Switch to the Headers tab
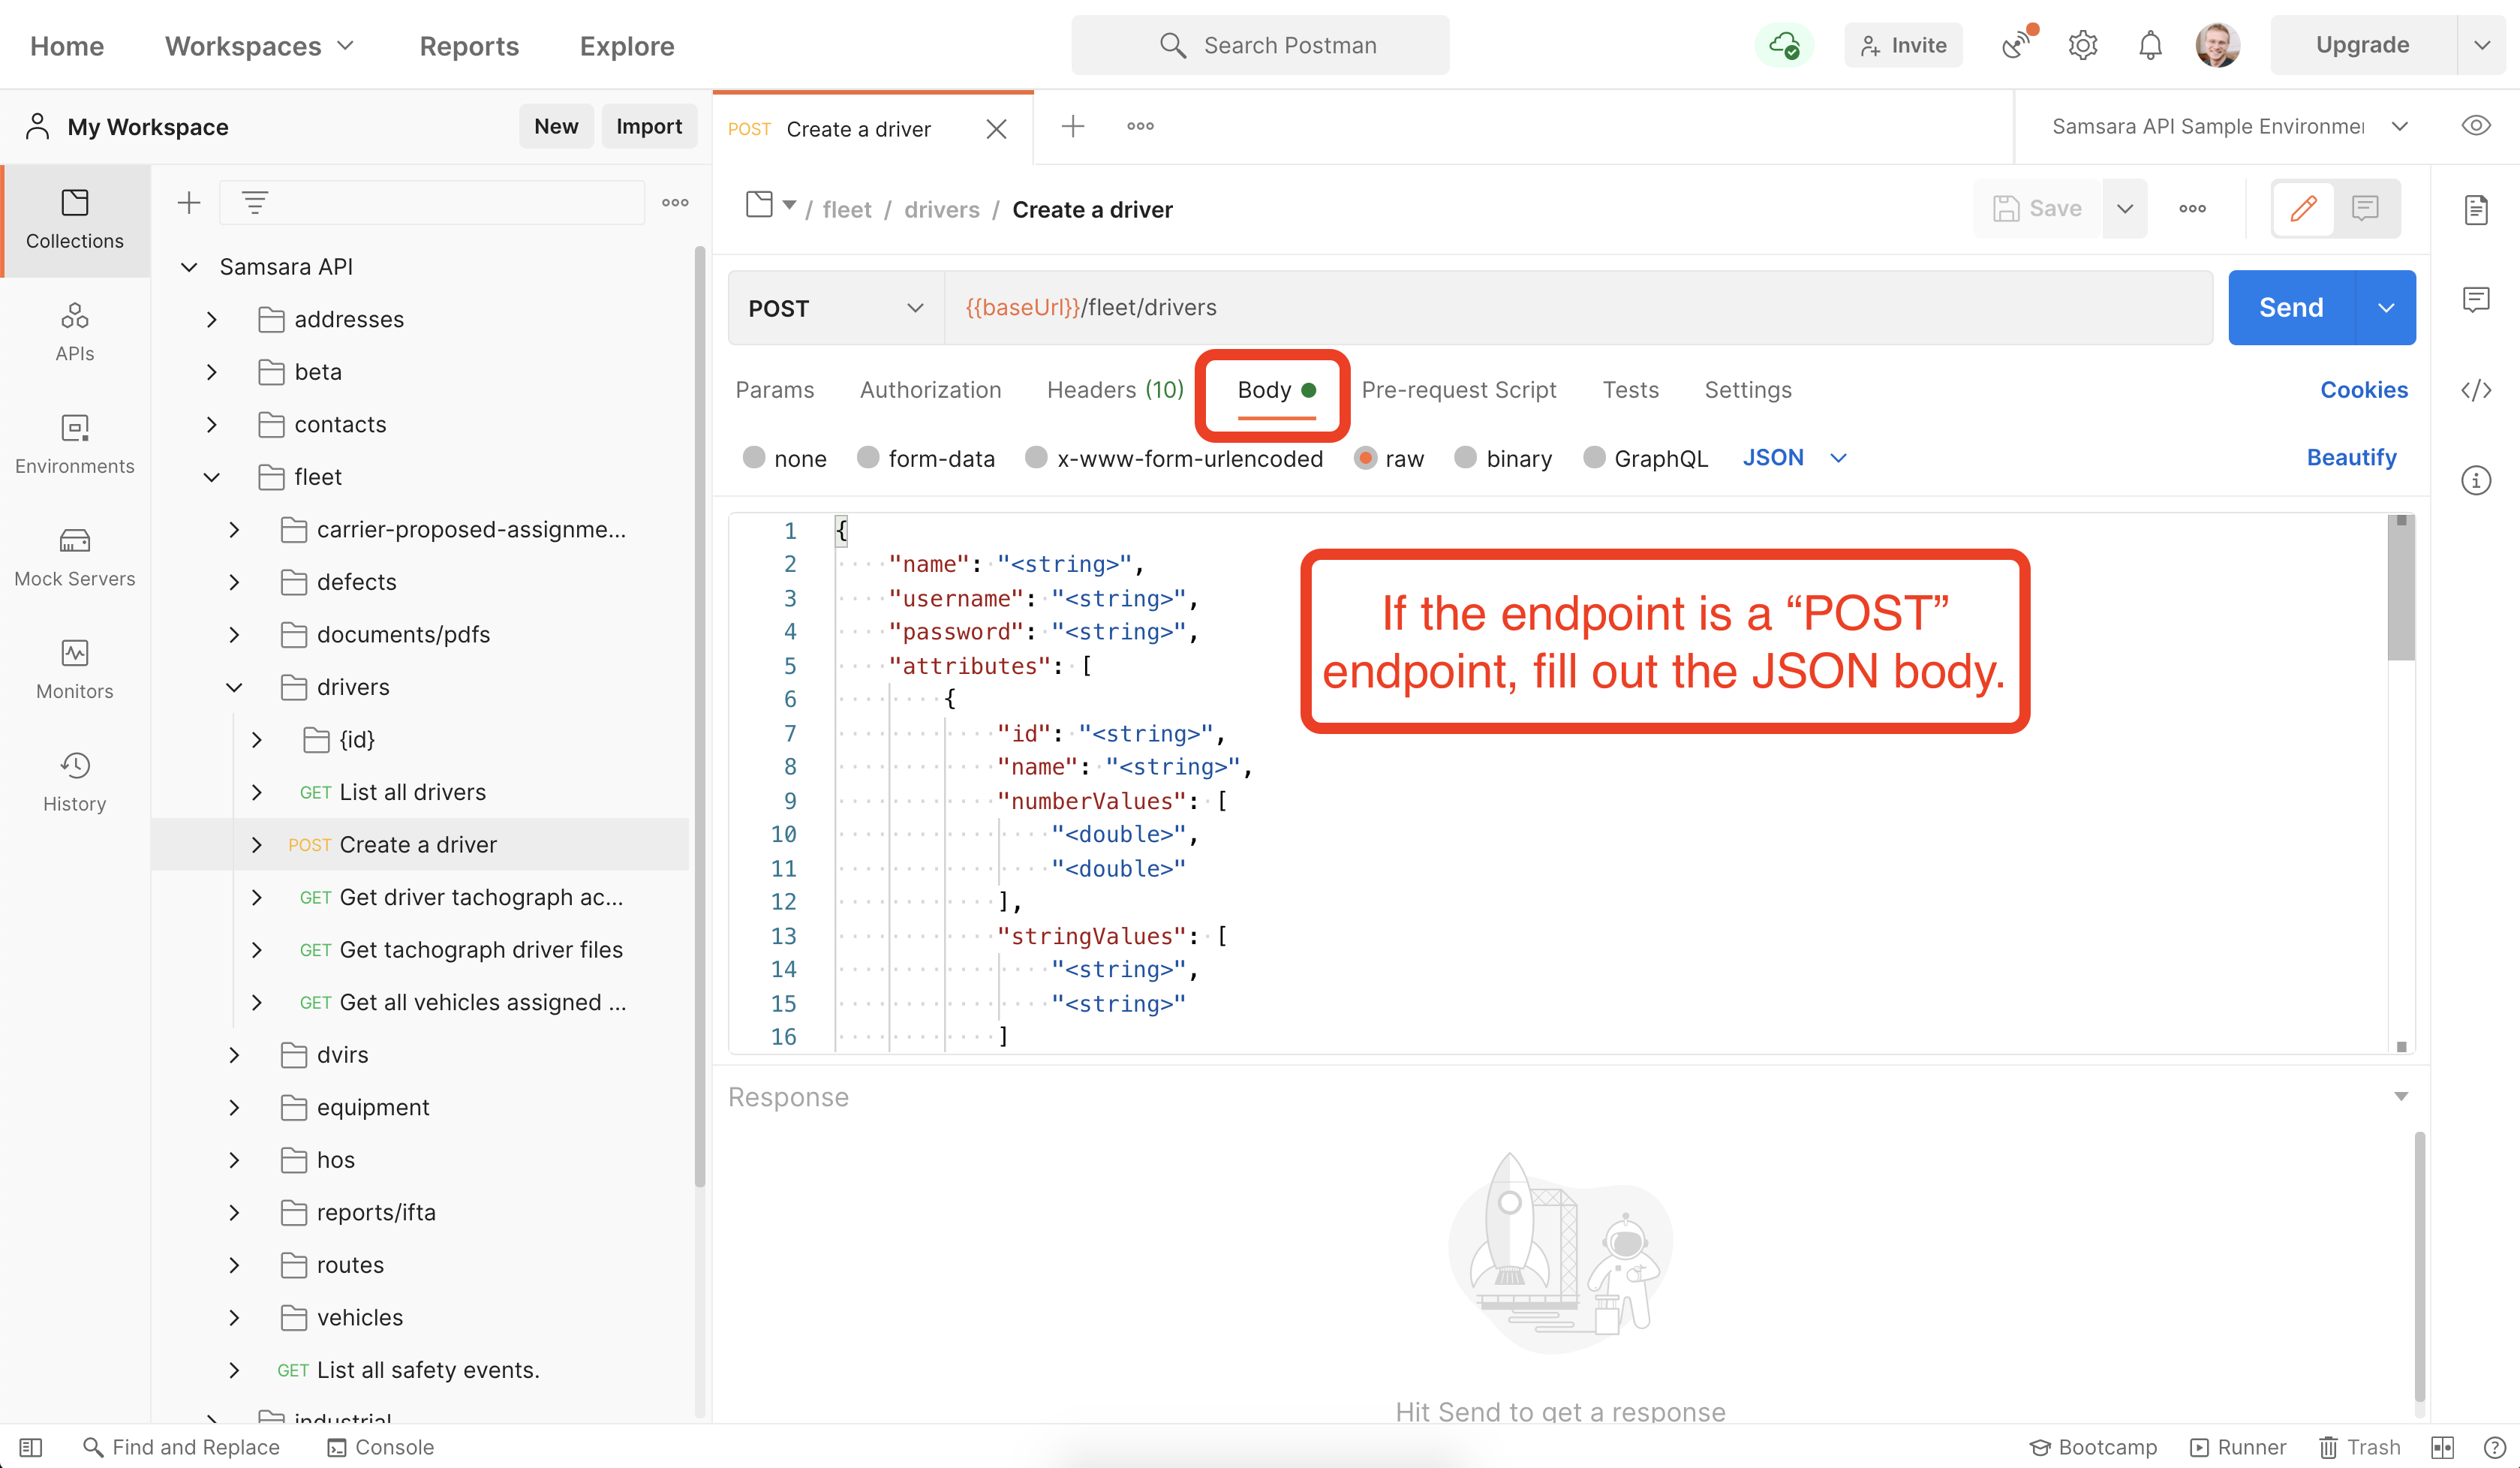The height and width of the screenshot is (1468, 2520). pyautogui.click(x=1114, y=390)
